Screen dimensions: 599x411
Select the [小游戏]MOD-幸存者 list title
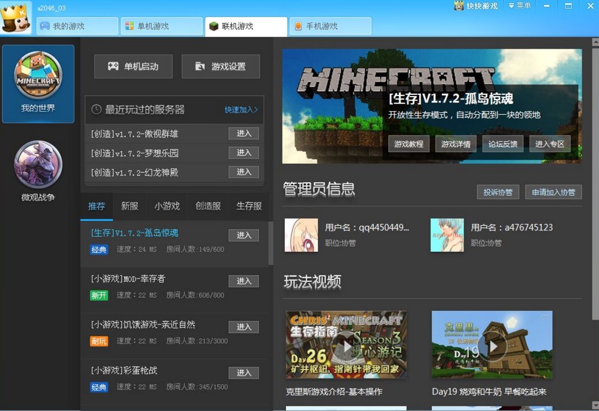(x=128, y=279)
